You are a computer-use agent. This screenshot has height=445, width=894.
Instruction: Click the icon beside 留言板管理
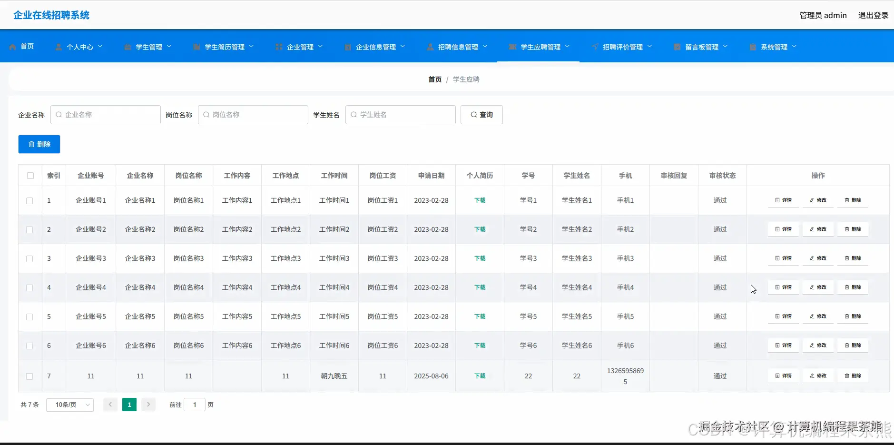(677, 47)
